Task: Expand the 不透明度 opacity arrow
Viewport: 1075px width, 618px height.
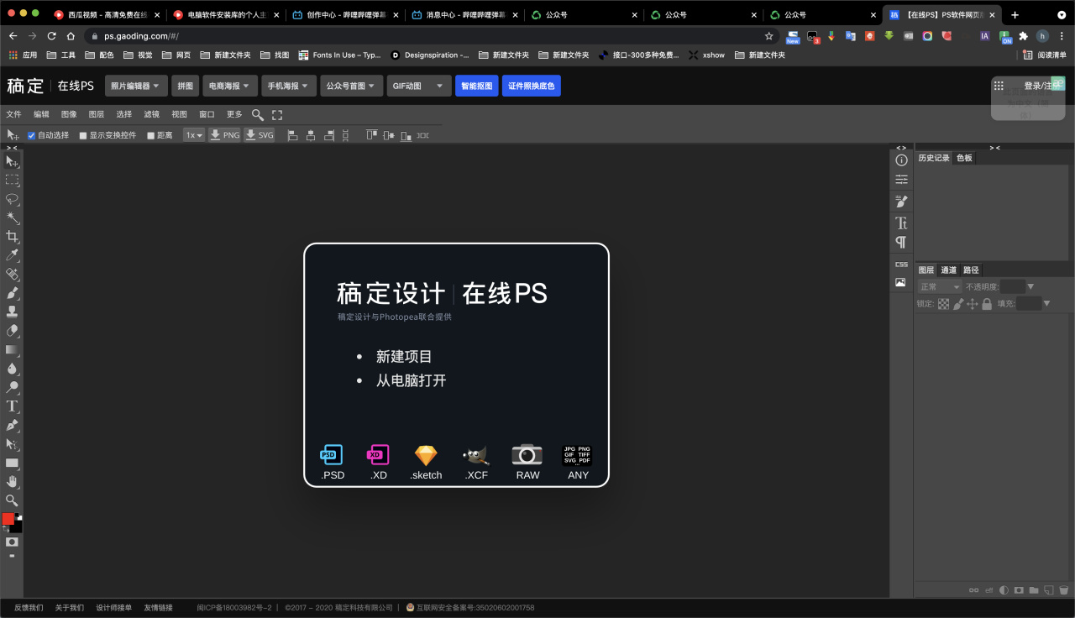Action: [1030, 287]
